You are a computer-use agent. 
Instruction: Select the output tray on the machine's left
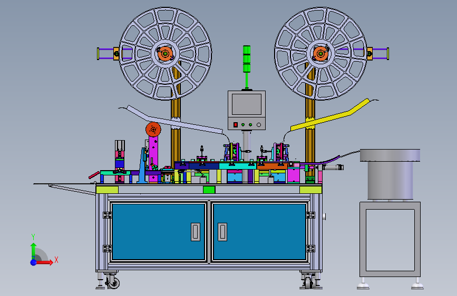(65, 188)
